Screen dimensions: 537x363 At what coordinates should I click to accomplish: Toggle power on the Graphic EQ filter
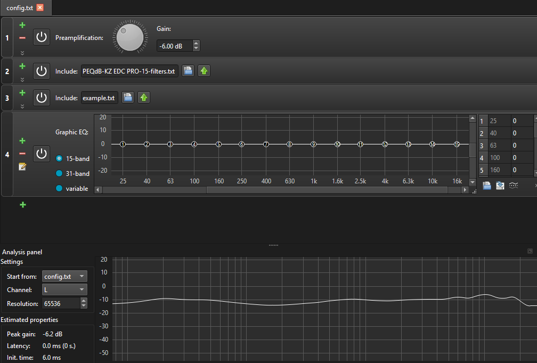coord(42,154)
